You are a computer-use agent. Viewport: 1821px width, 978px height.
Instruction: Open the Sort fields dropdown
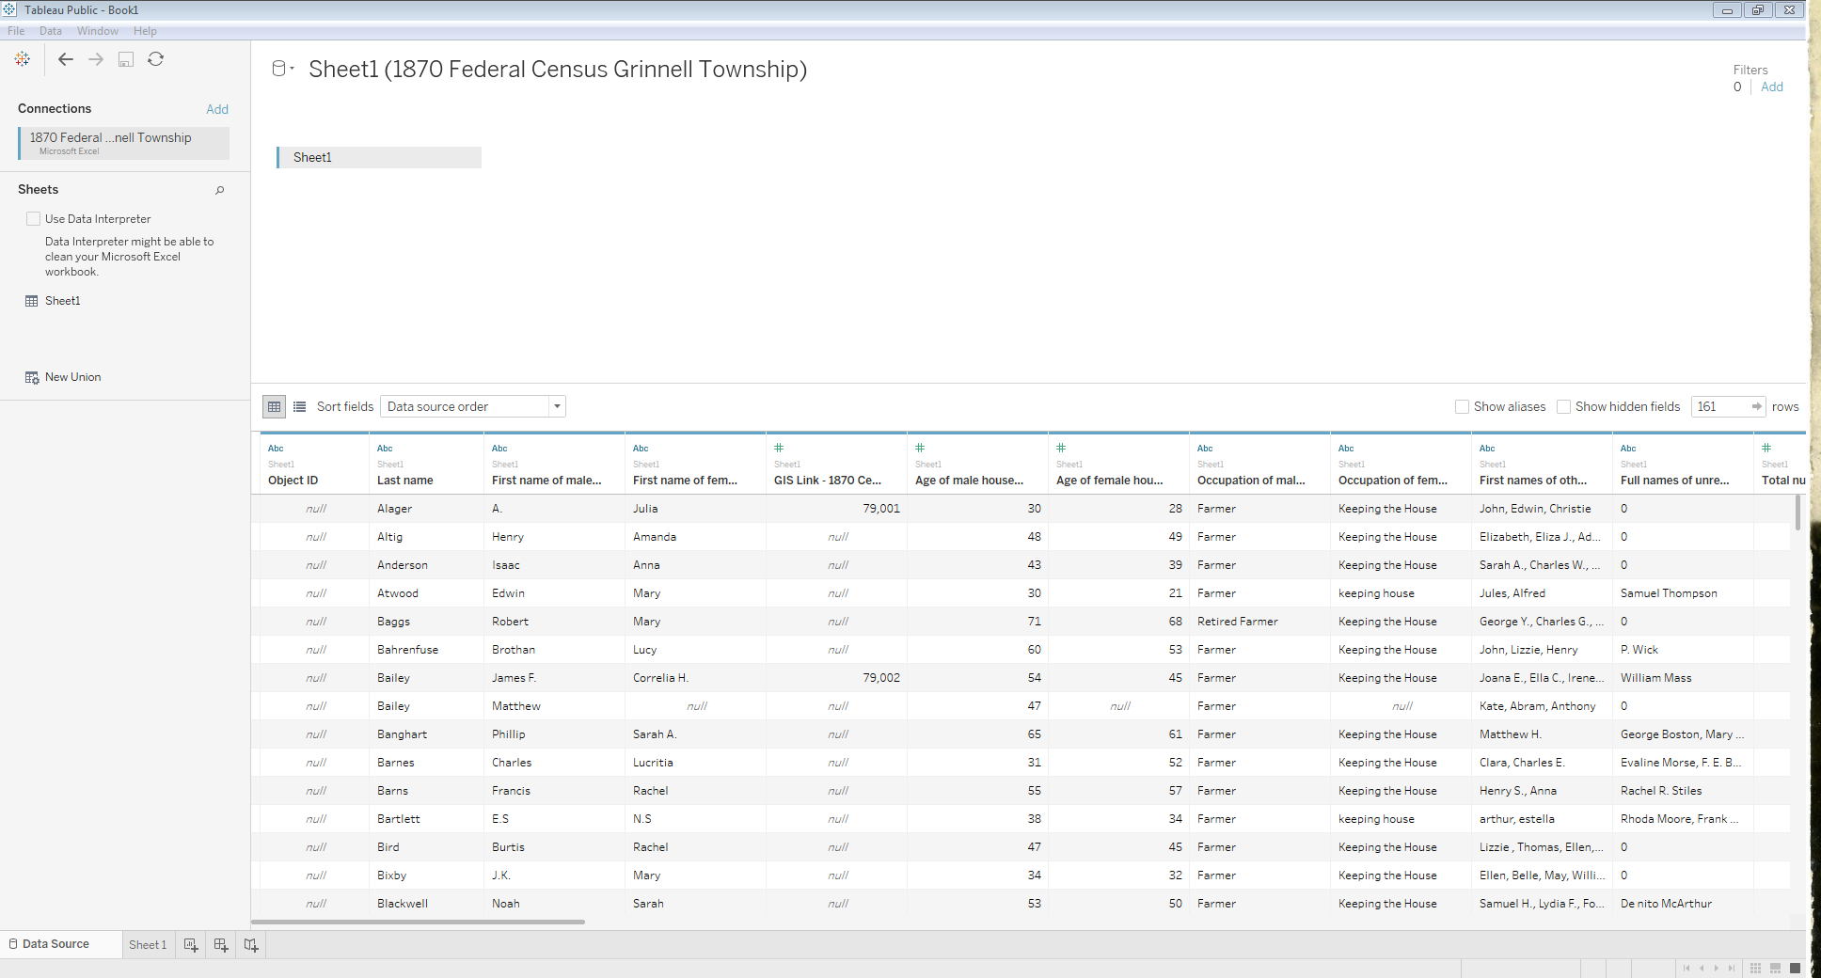point(472,406)
